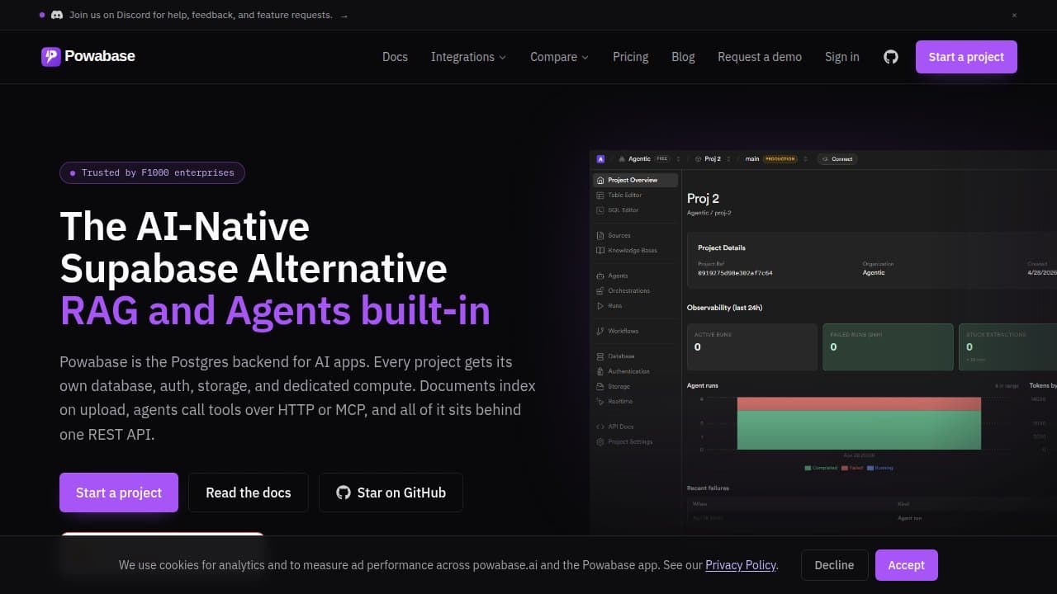The image size is (1057, 594).
Task: Click Request a demo in the header
Action: [x=760, y=57]
